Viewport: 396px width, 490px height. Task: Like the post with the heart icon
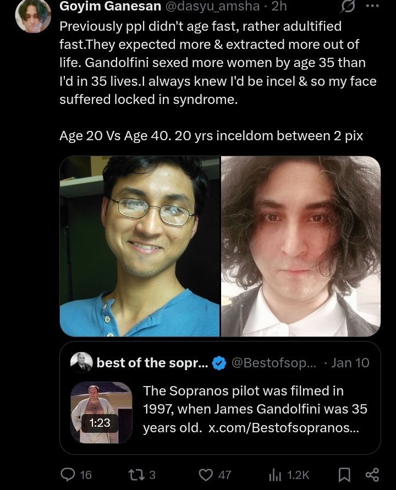206,475
